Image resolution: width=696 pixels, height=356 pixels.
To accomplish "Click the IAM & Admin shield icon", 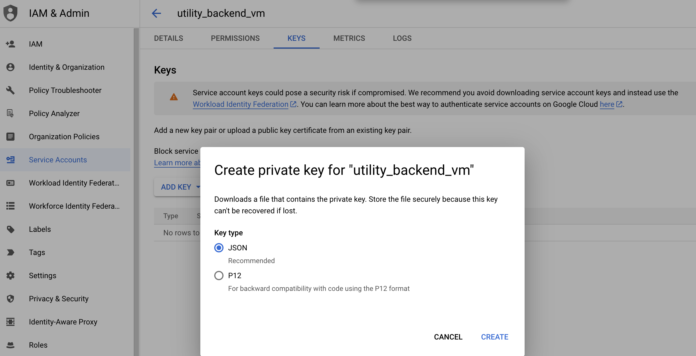I will [10, 13].
